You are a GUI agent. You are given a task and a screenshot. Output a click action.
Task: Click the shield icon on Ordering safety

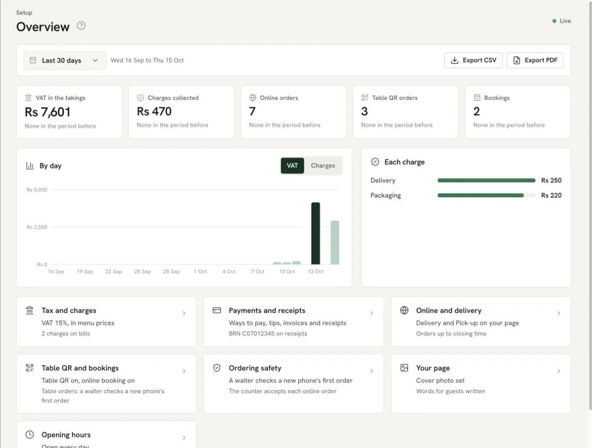coord(217,368)
